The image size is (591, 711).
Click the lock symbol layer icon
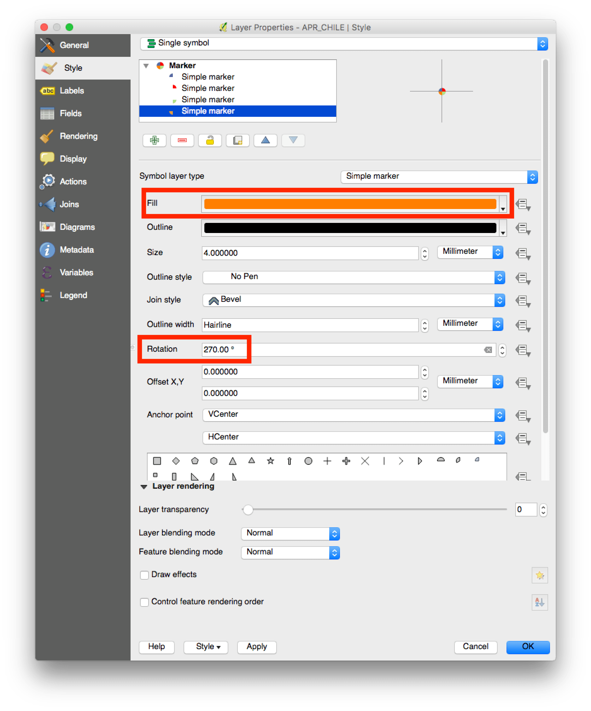tap(210, 140)
